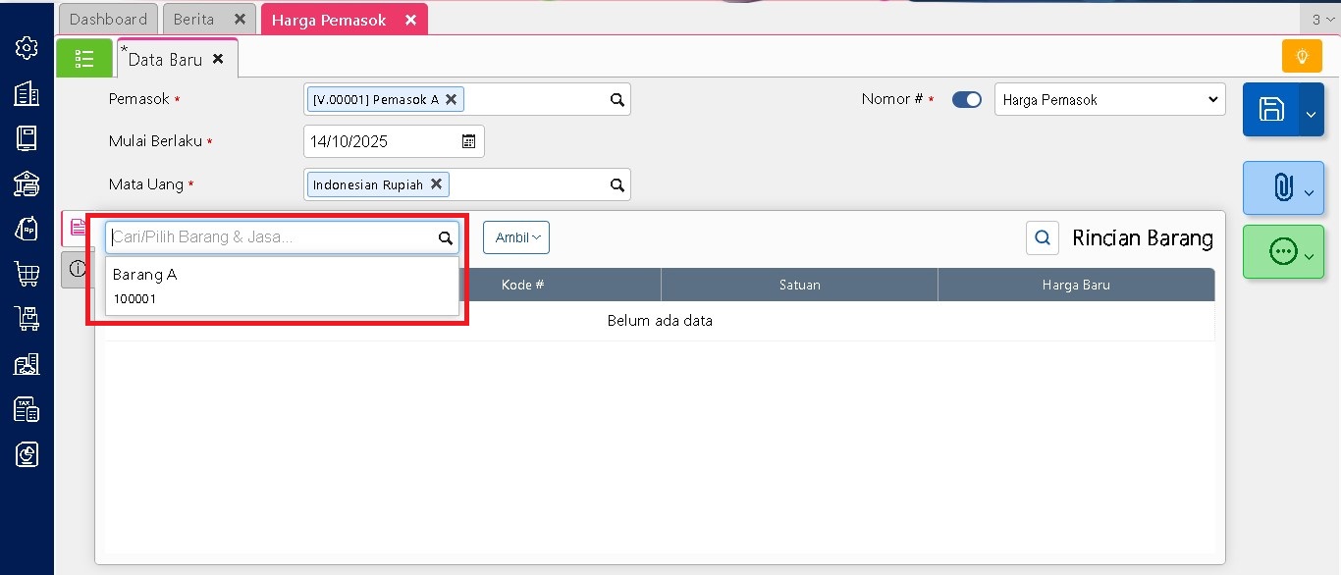Open the green list view icon
This screenshot has height=575, width=1341.
click(x=84, y=59)
